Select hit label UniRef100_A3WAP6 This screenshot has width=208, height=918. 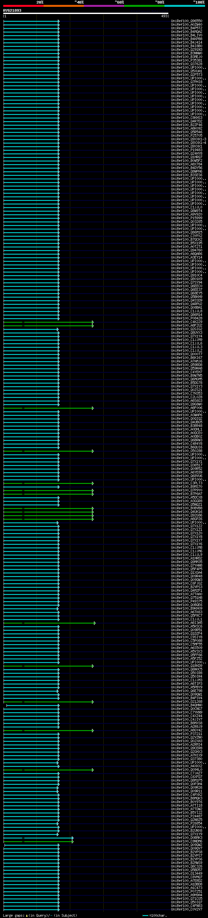187,415
